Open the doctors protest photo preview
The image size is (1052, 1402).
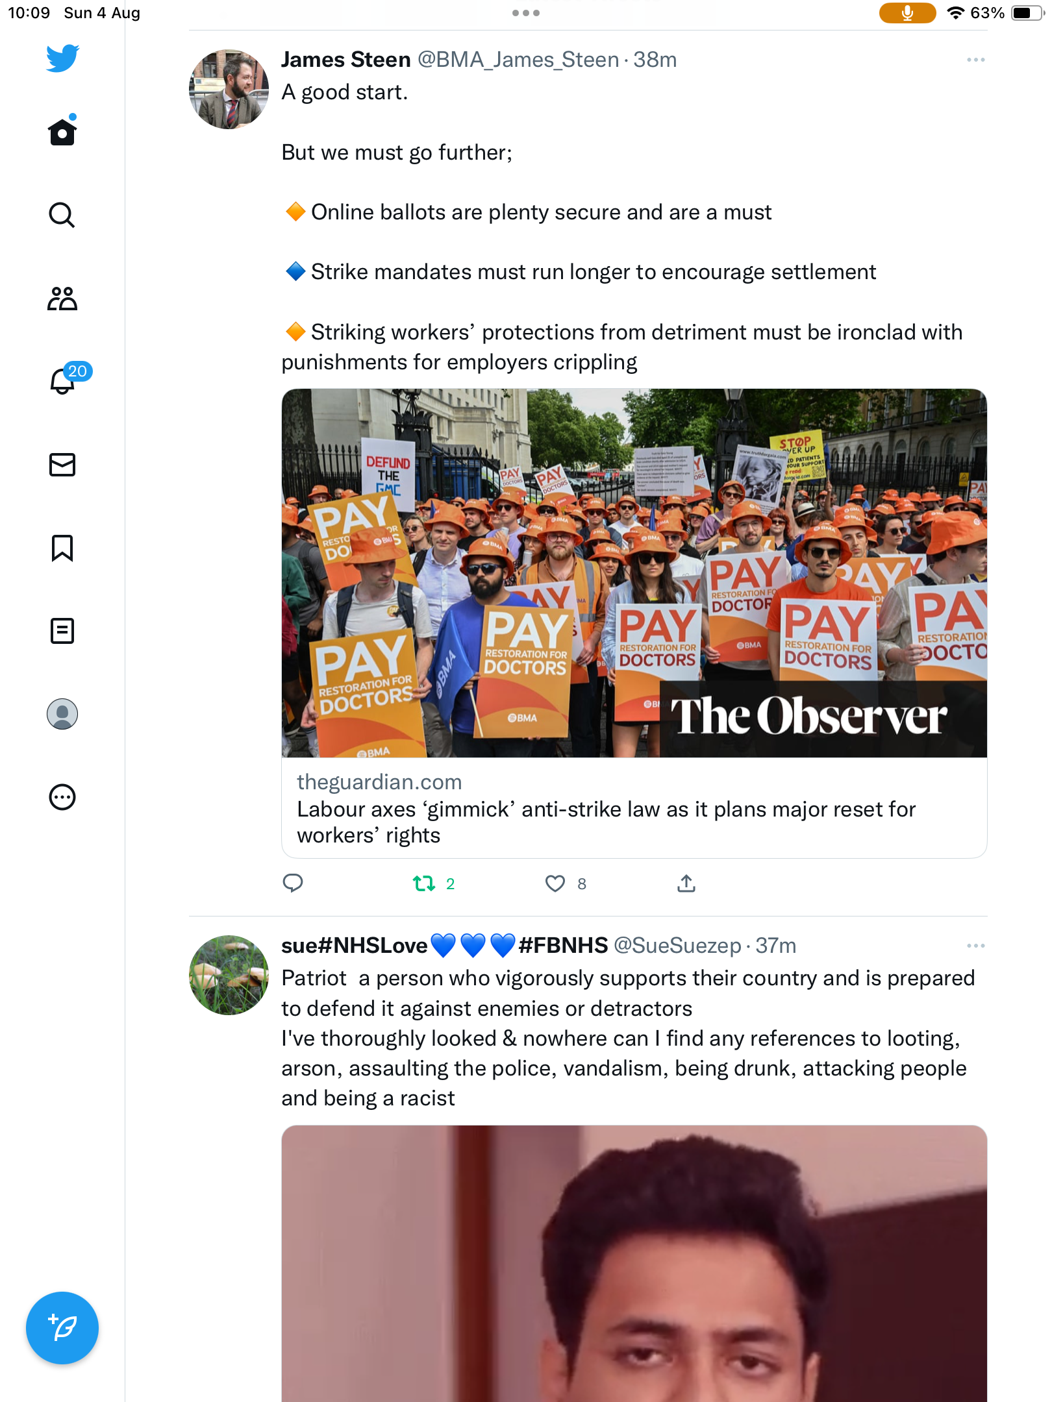634,573
